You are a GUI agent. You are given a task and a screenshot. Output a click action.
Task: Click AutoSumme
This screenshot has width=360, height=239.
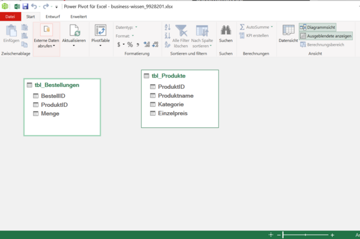254,27
